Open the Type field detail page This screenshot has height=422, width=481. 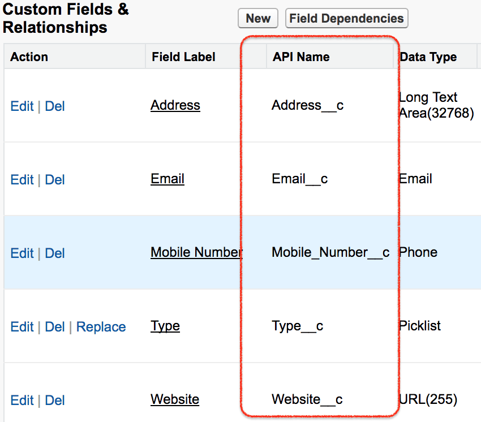(165, 326)
